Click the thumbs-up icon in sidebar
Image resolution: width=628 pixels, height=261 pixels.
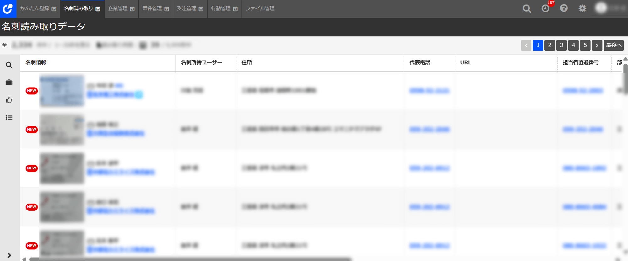click(9, 100)
